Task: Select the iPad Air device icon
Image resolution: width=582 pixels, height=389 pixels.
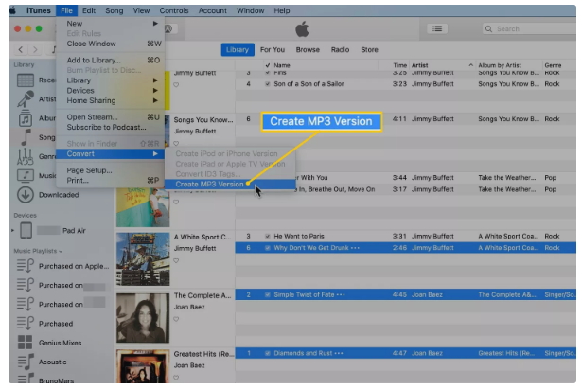Action: (26, 231)
